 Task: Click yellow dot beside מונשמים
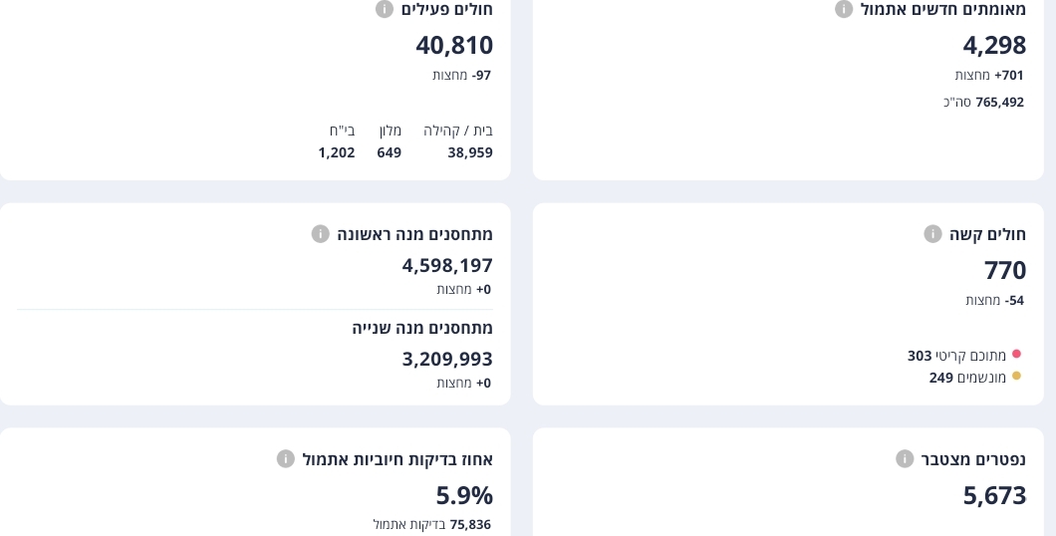[x=1016, y=376]
